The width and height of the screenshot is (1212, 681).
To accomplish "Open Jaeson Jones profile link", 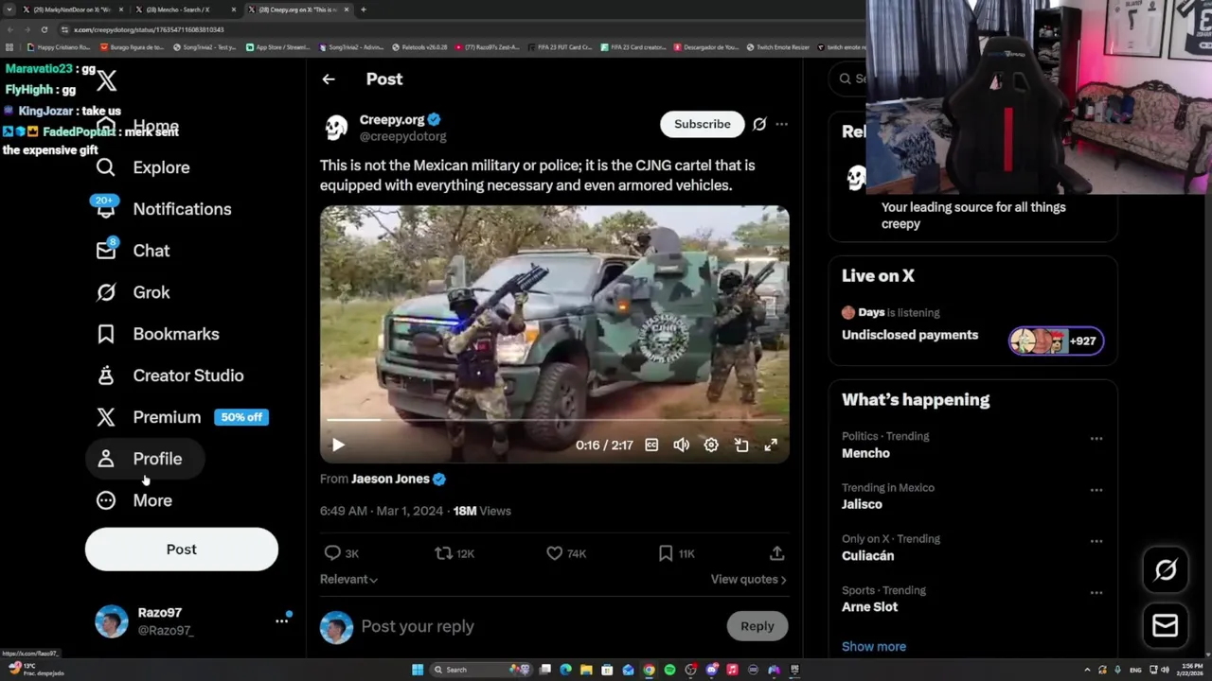I will (x=390, y=479).
